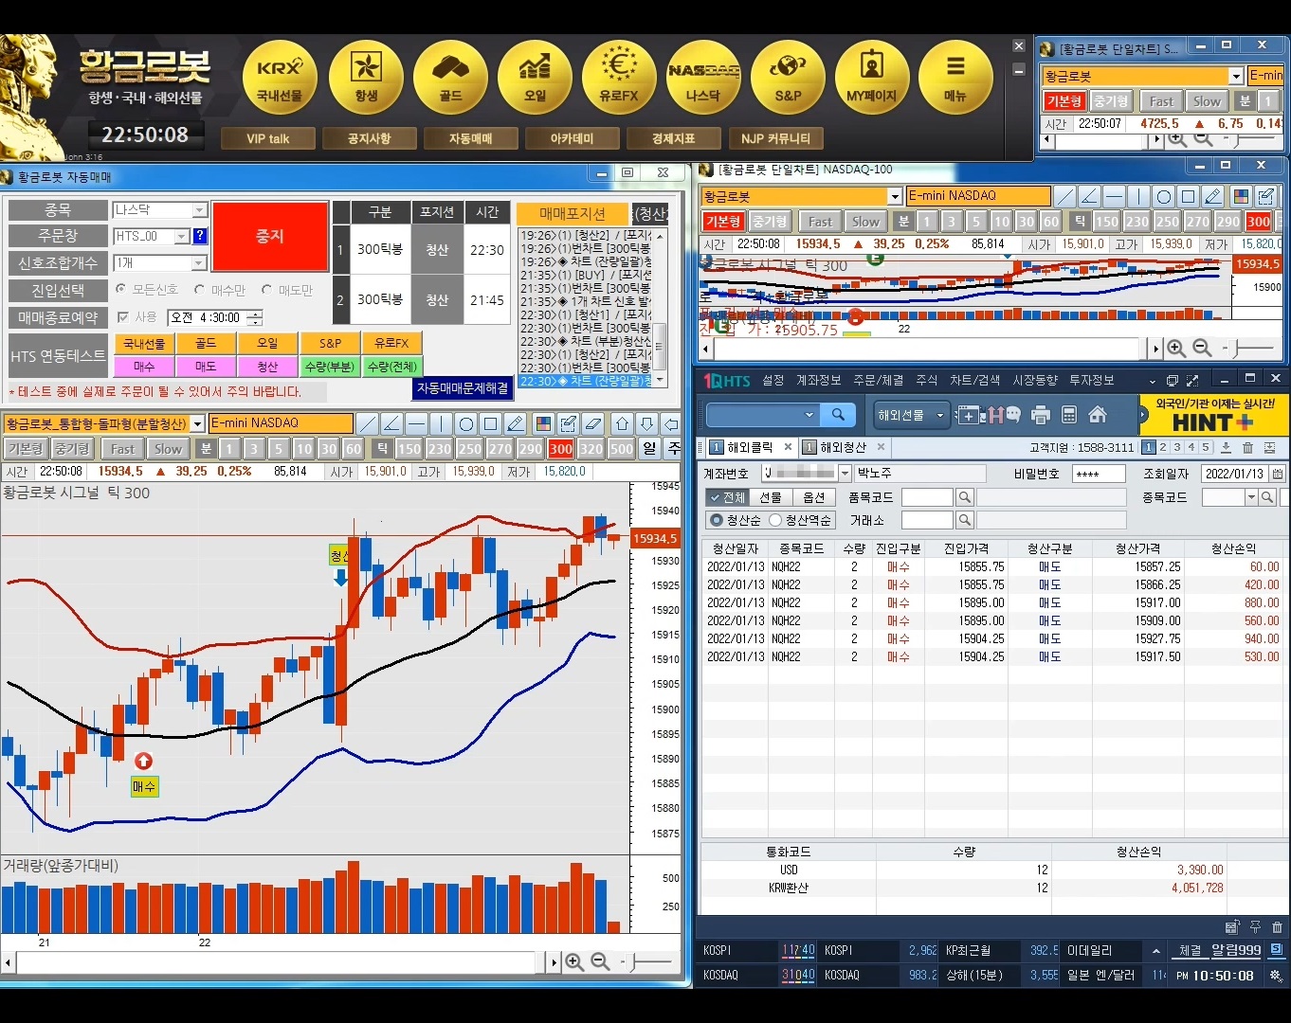
Task: Select the 모든신호 radio button
Action: pyautogui.click(x=120, y=289)
